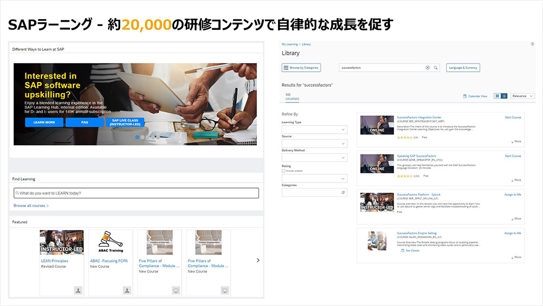Expand More on the SuccessFactors Integration Center card
This screenshot has height=306, width=543.
coord(516,141)
